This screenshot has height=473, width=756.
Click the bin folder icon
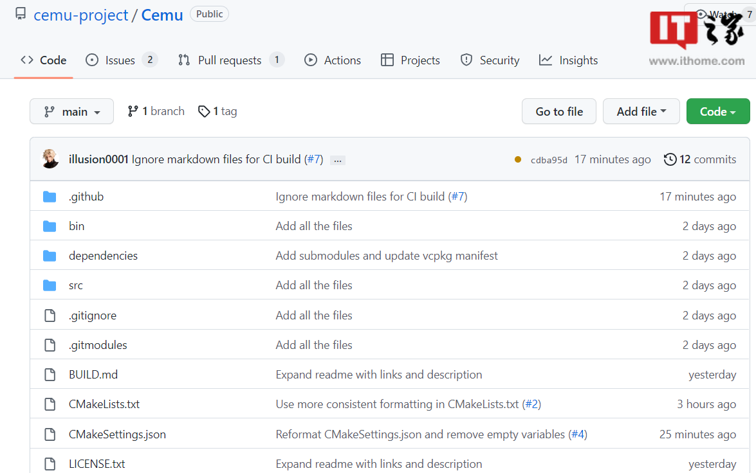[x=50, y=226]
